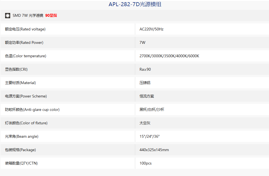269x176 pixels.
Task: Select the title APL-282-7D光源模组
Action: (x=135, y=4)
